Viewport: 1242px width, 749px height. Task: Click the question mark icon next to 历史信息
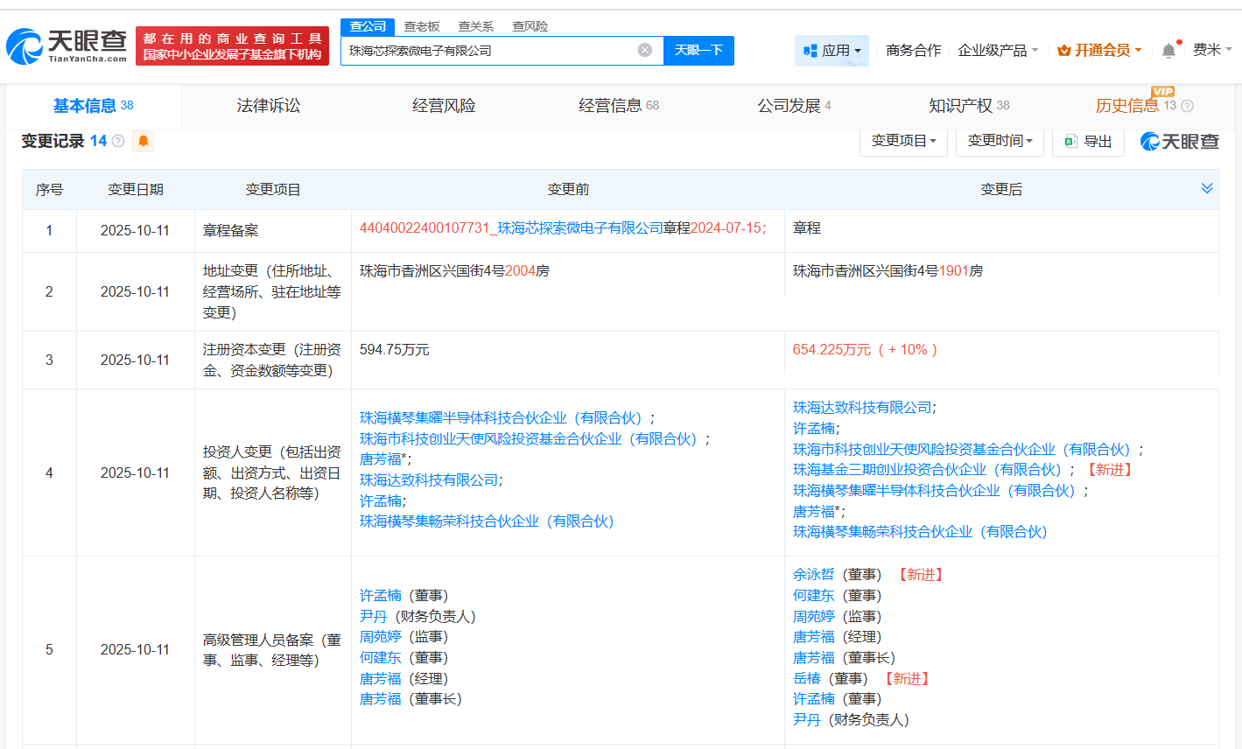click(x=1187, y=106)
